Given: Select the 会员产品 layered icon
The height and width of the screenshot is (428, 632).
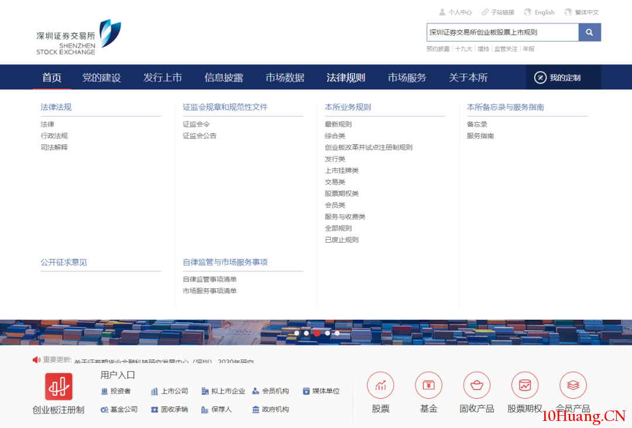Looking at the screenshot, I should (573, 385).
